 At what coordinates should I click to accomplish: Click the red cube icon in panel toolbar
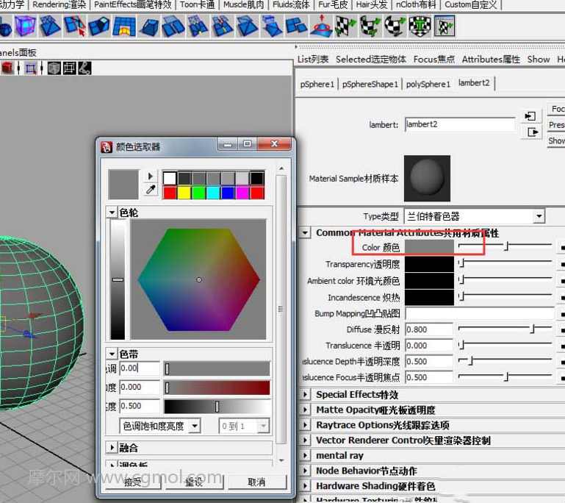click(x=7, y=68)
